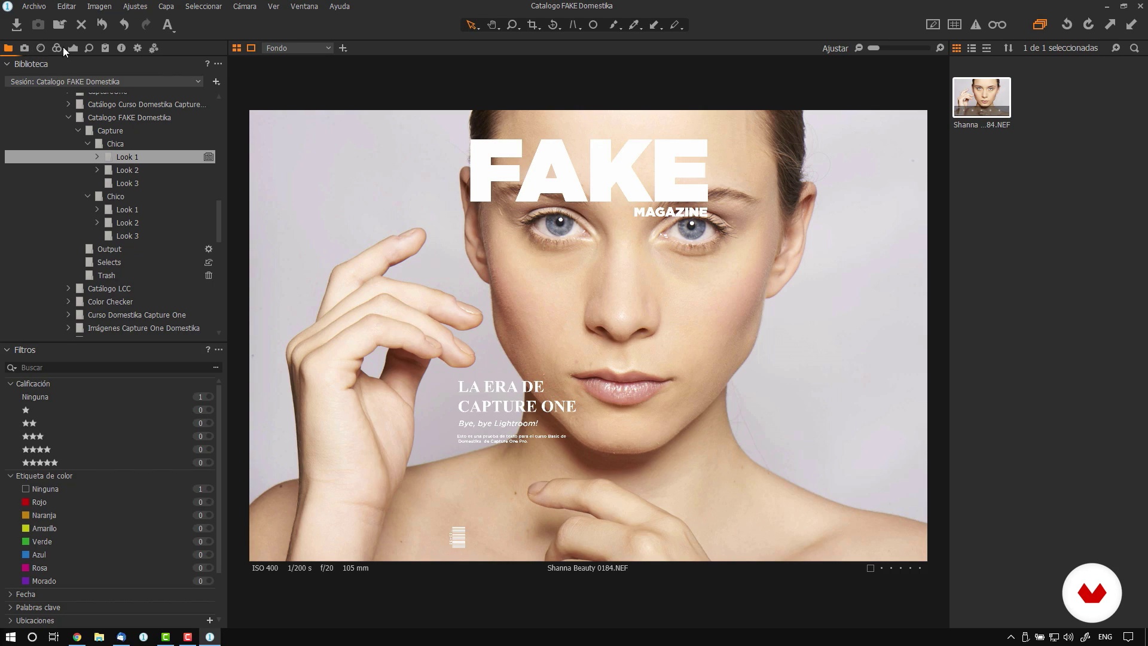Toggle proofing glasses icon
The height and width of the screenshot is (646, 1148).
coord(997,25)
